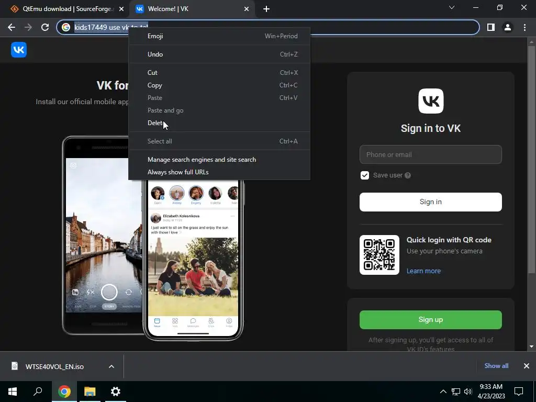Click the scrollbar down arrow
536x402 pixels.
click(x=531, y=347)
